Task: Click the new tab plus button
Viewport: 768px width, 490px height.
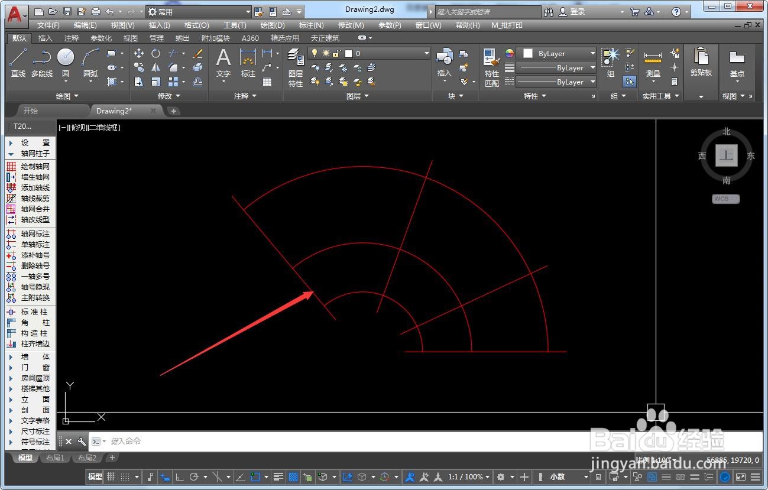Action: coord(173,111)
